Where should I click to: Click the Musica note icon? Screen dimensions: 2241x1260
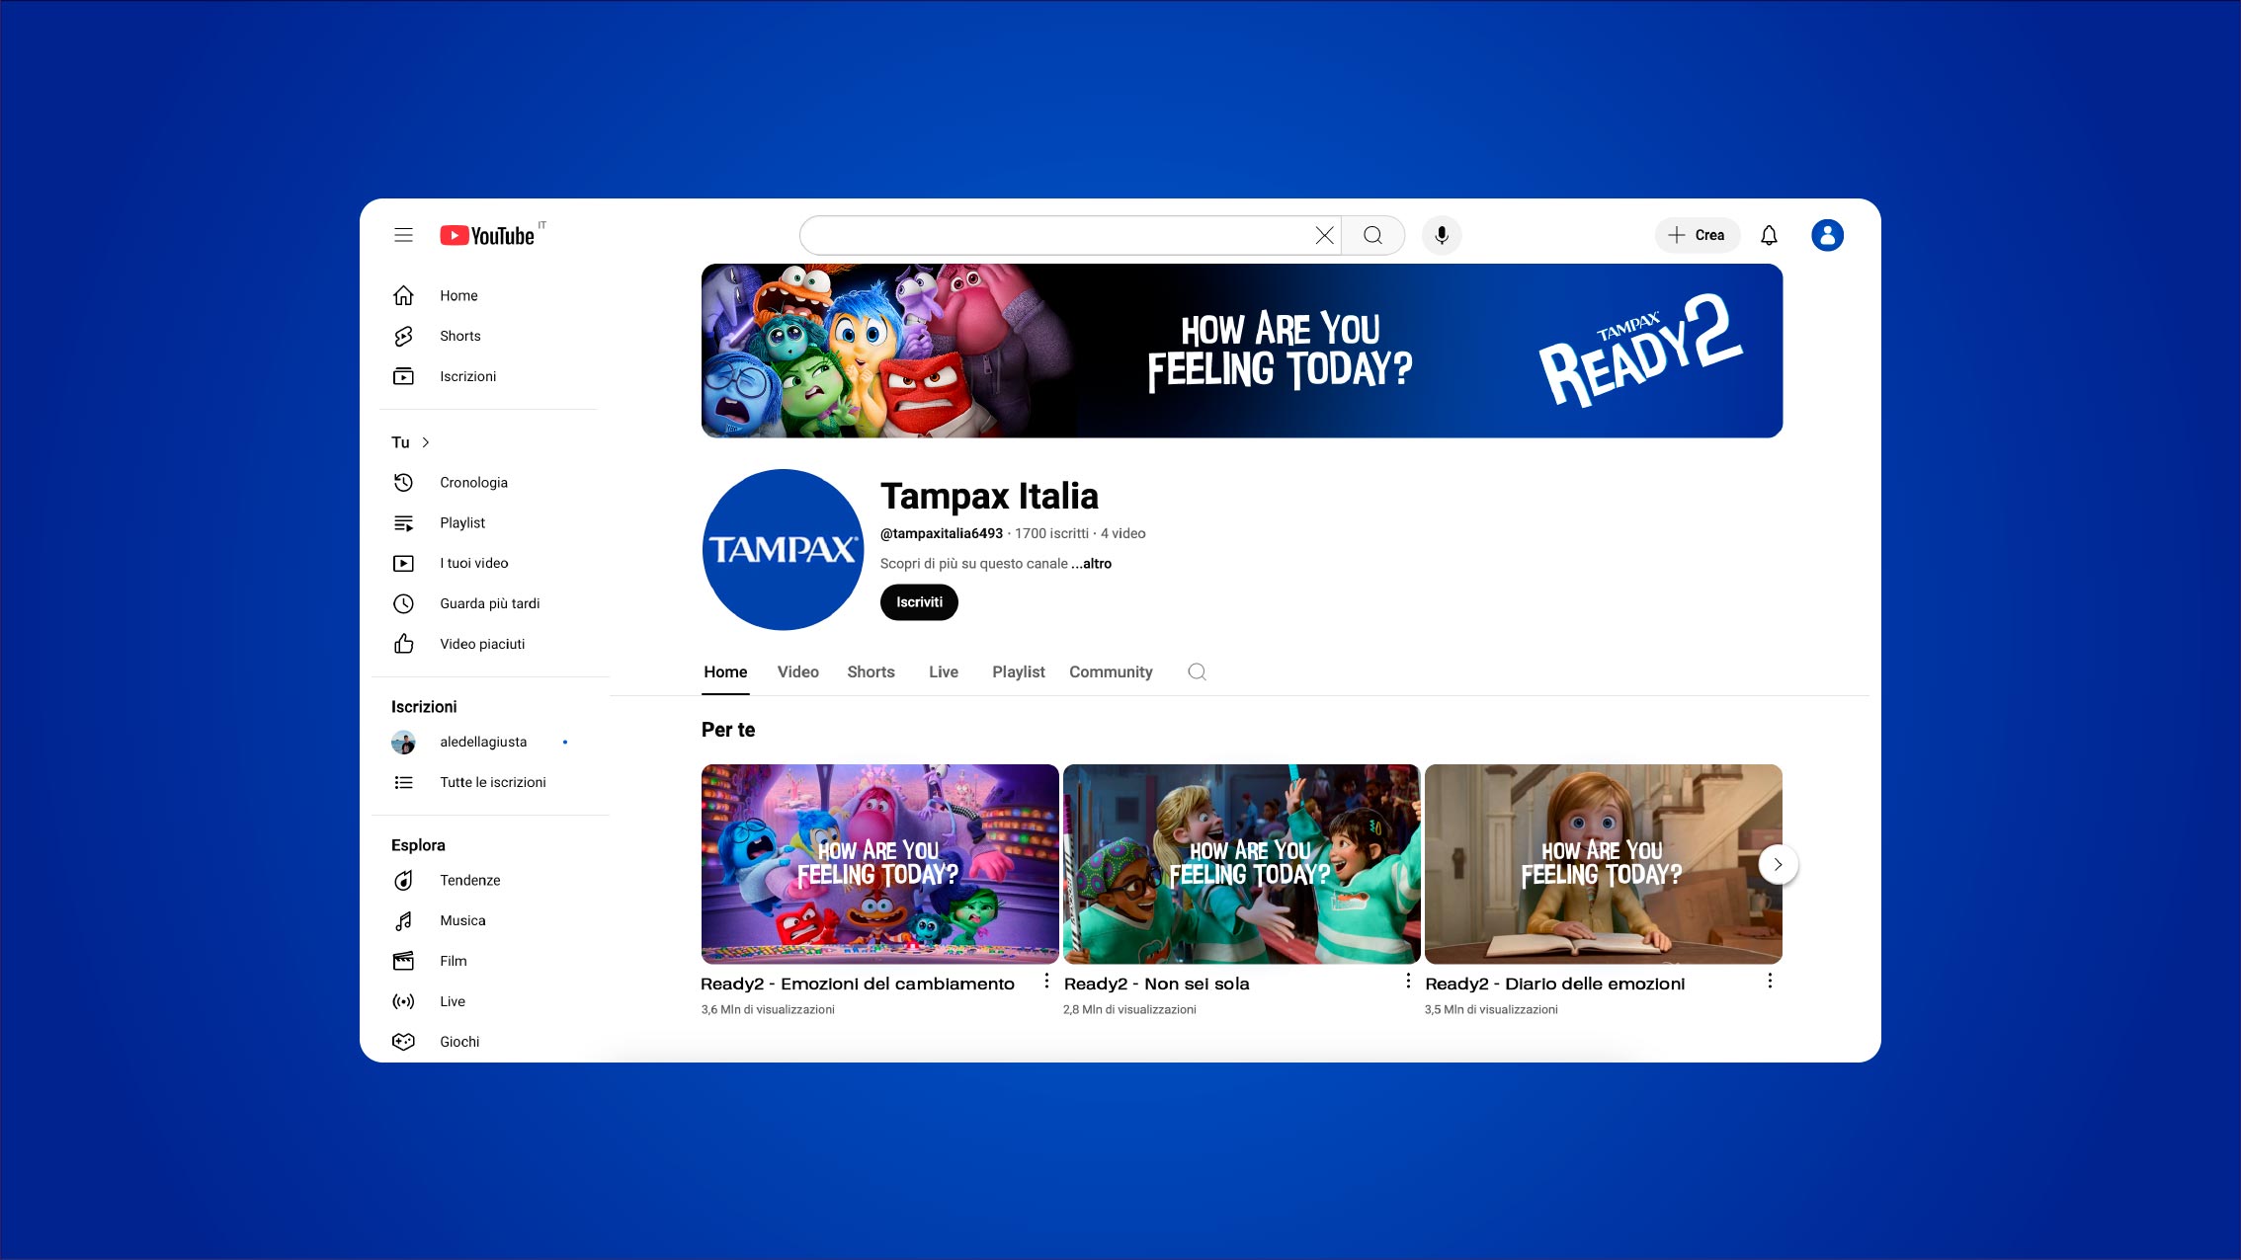[x=403, y=920]
